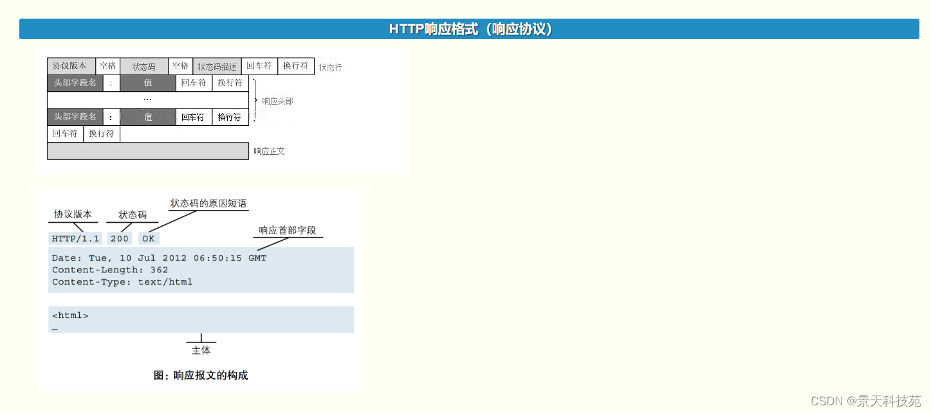Image resolution: width=931 pixels, height=413 pixels.
Task: Select the gray 状态码 cell in the table
Action: coord(144,66)
